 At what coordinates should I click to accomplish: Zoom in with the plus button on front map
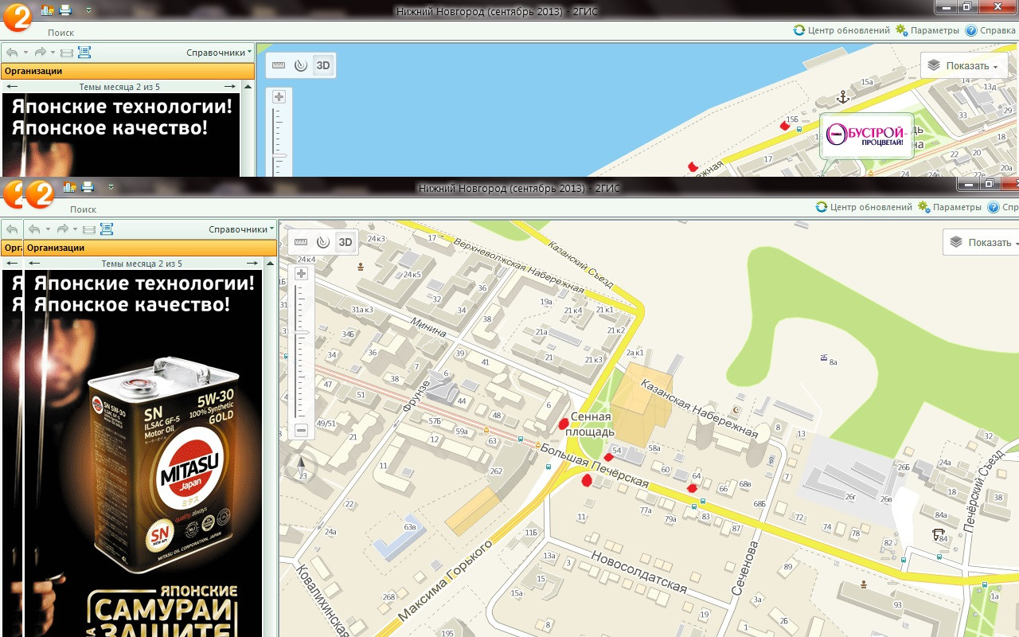tap(301, 274)
